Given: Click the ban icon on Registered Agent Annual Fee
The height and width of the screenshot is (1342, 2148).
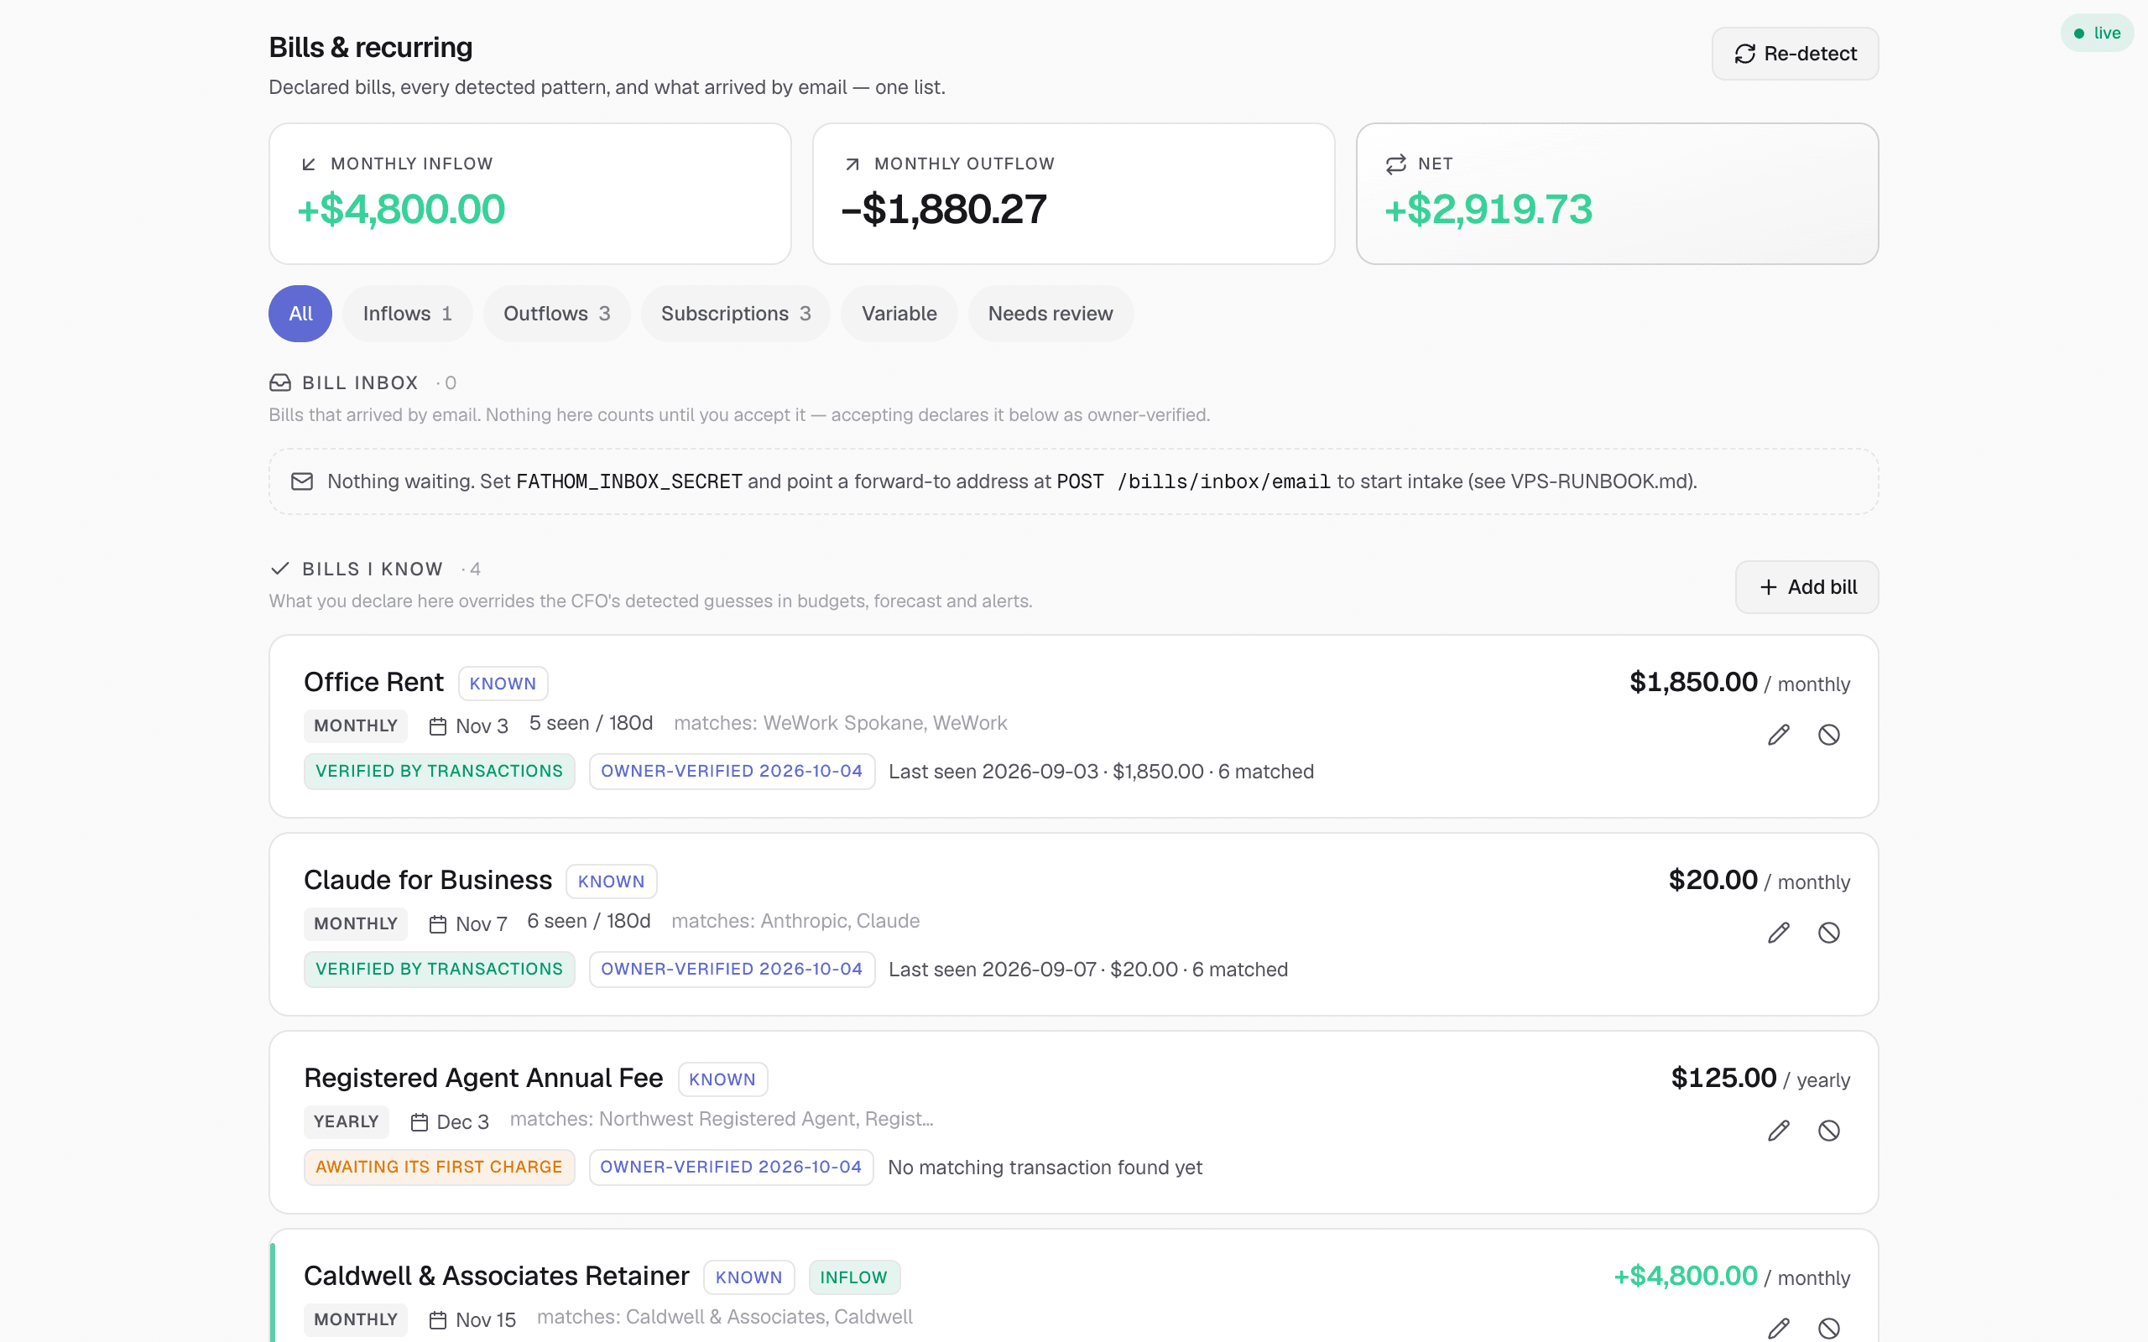Looking at the screenshot, I should [1829, 1131].
